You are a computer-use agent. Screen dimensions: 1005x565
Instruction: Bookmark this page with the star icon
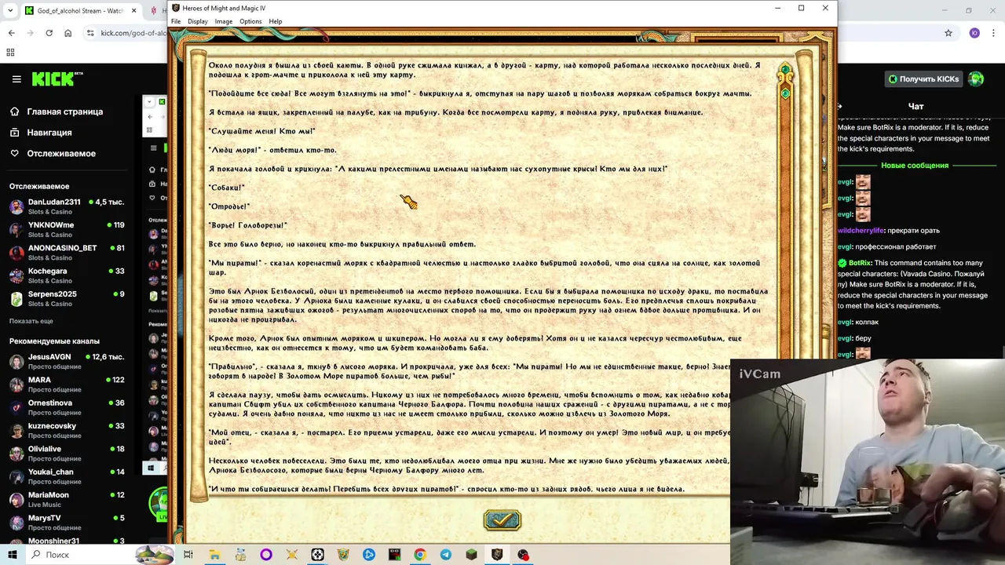[948, 33]
